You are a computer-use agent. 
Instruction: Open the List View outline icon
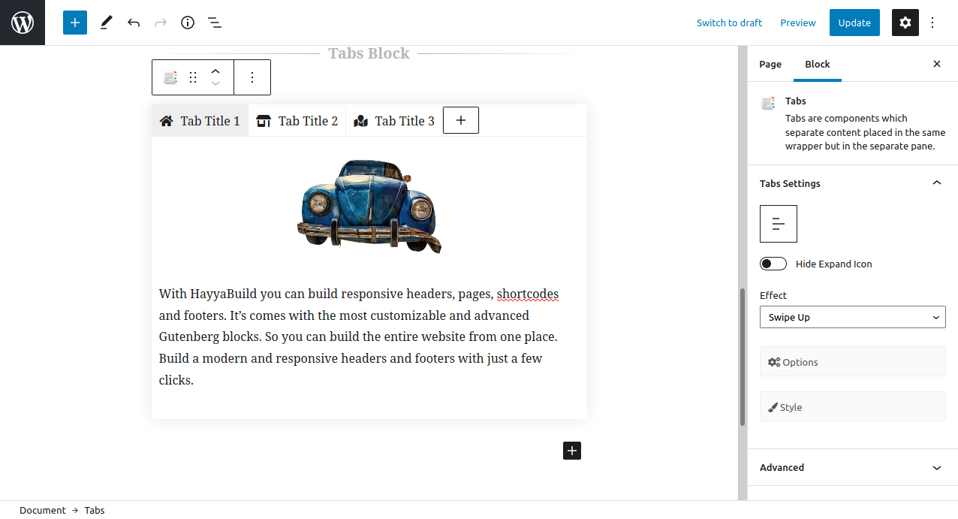[215, 23]
